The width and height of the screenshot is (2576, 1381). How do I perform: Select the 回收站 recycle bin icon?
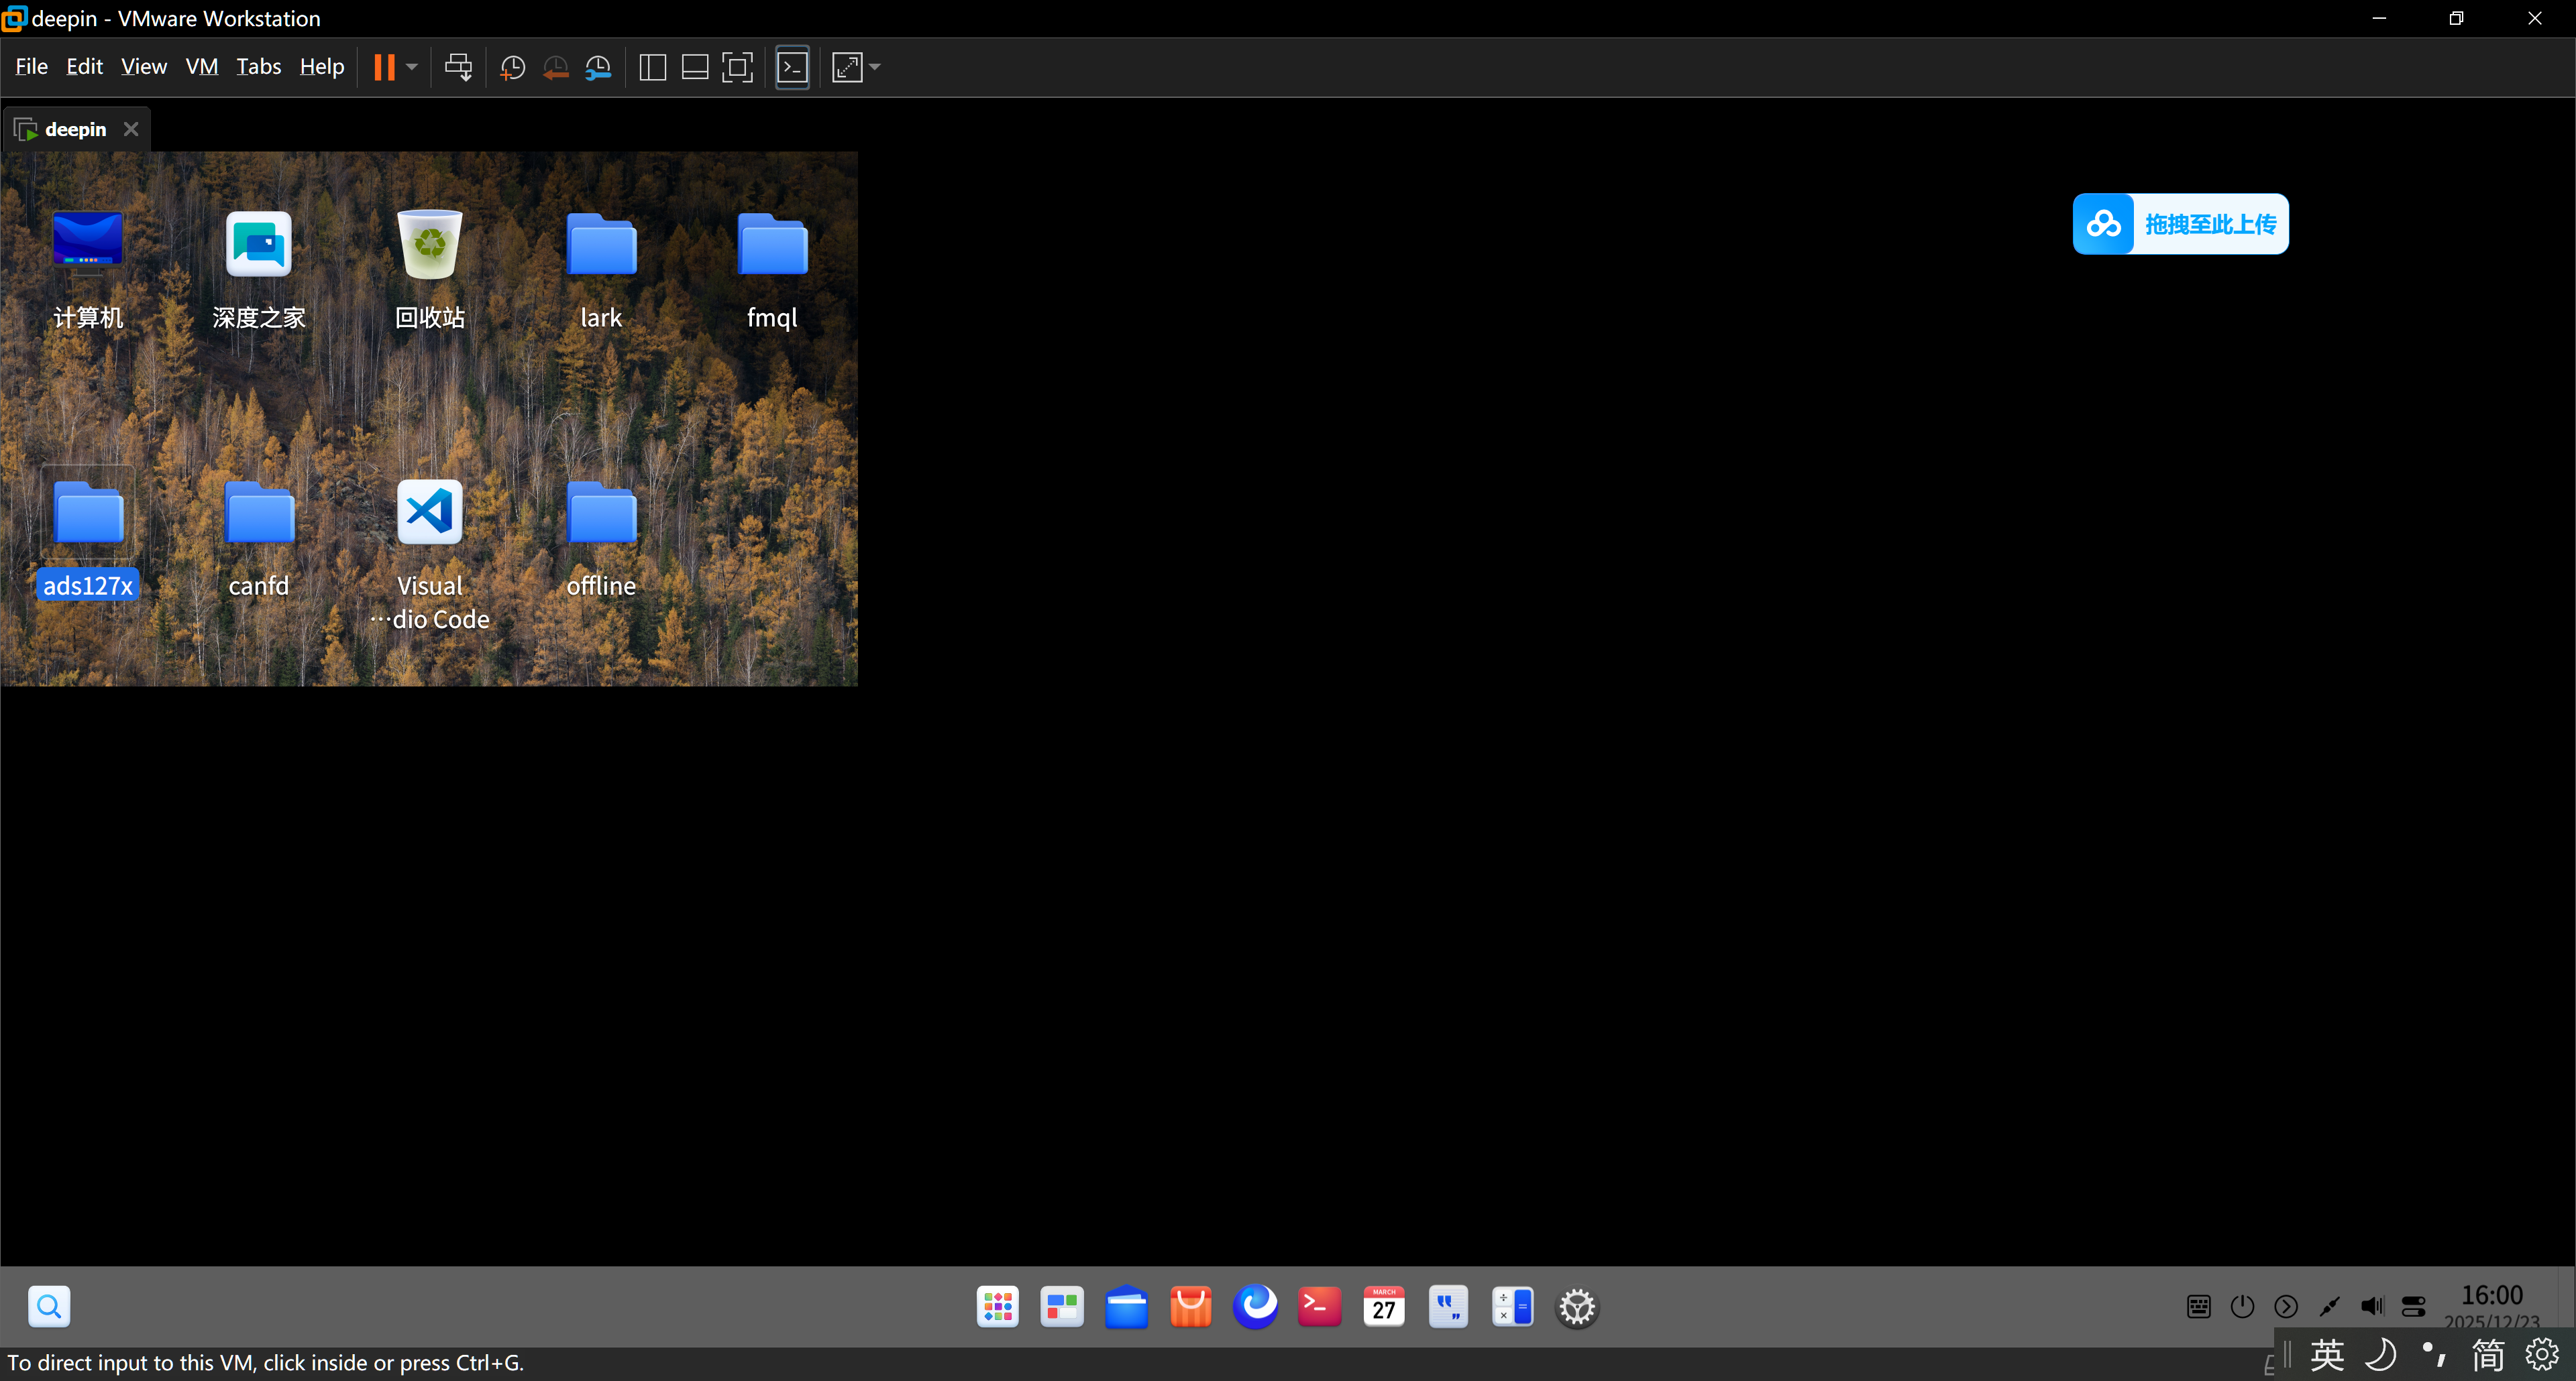(x=430, y=269)
